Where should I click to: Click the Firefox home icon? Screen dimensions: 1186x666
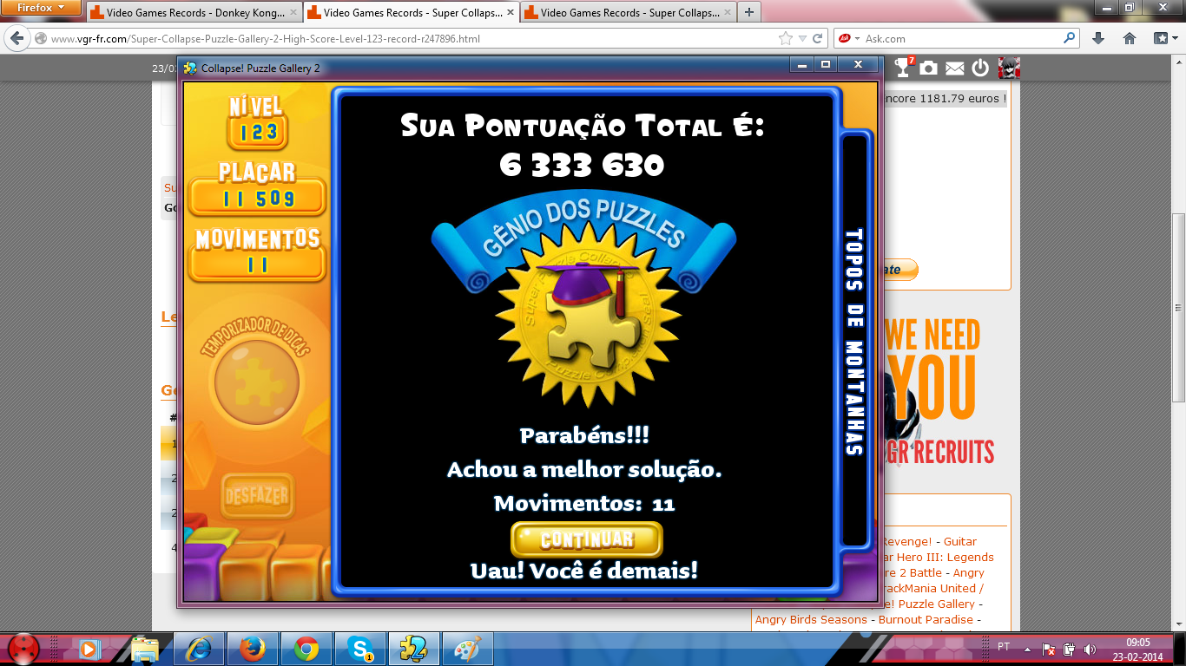[1130, 38]
